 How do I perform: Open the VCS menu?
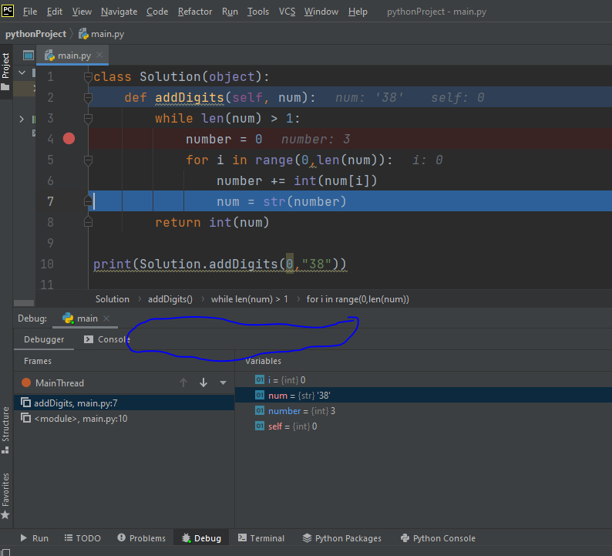287,12
